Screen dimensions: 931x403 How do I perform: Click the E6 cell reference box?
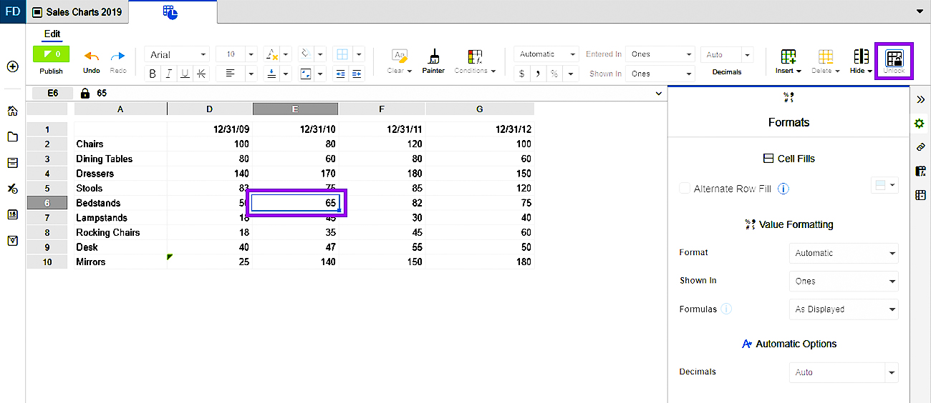52,93
